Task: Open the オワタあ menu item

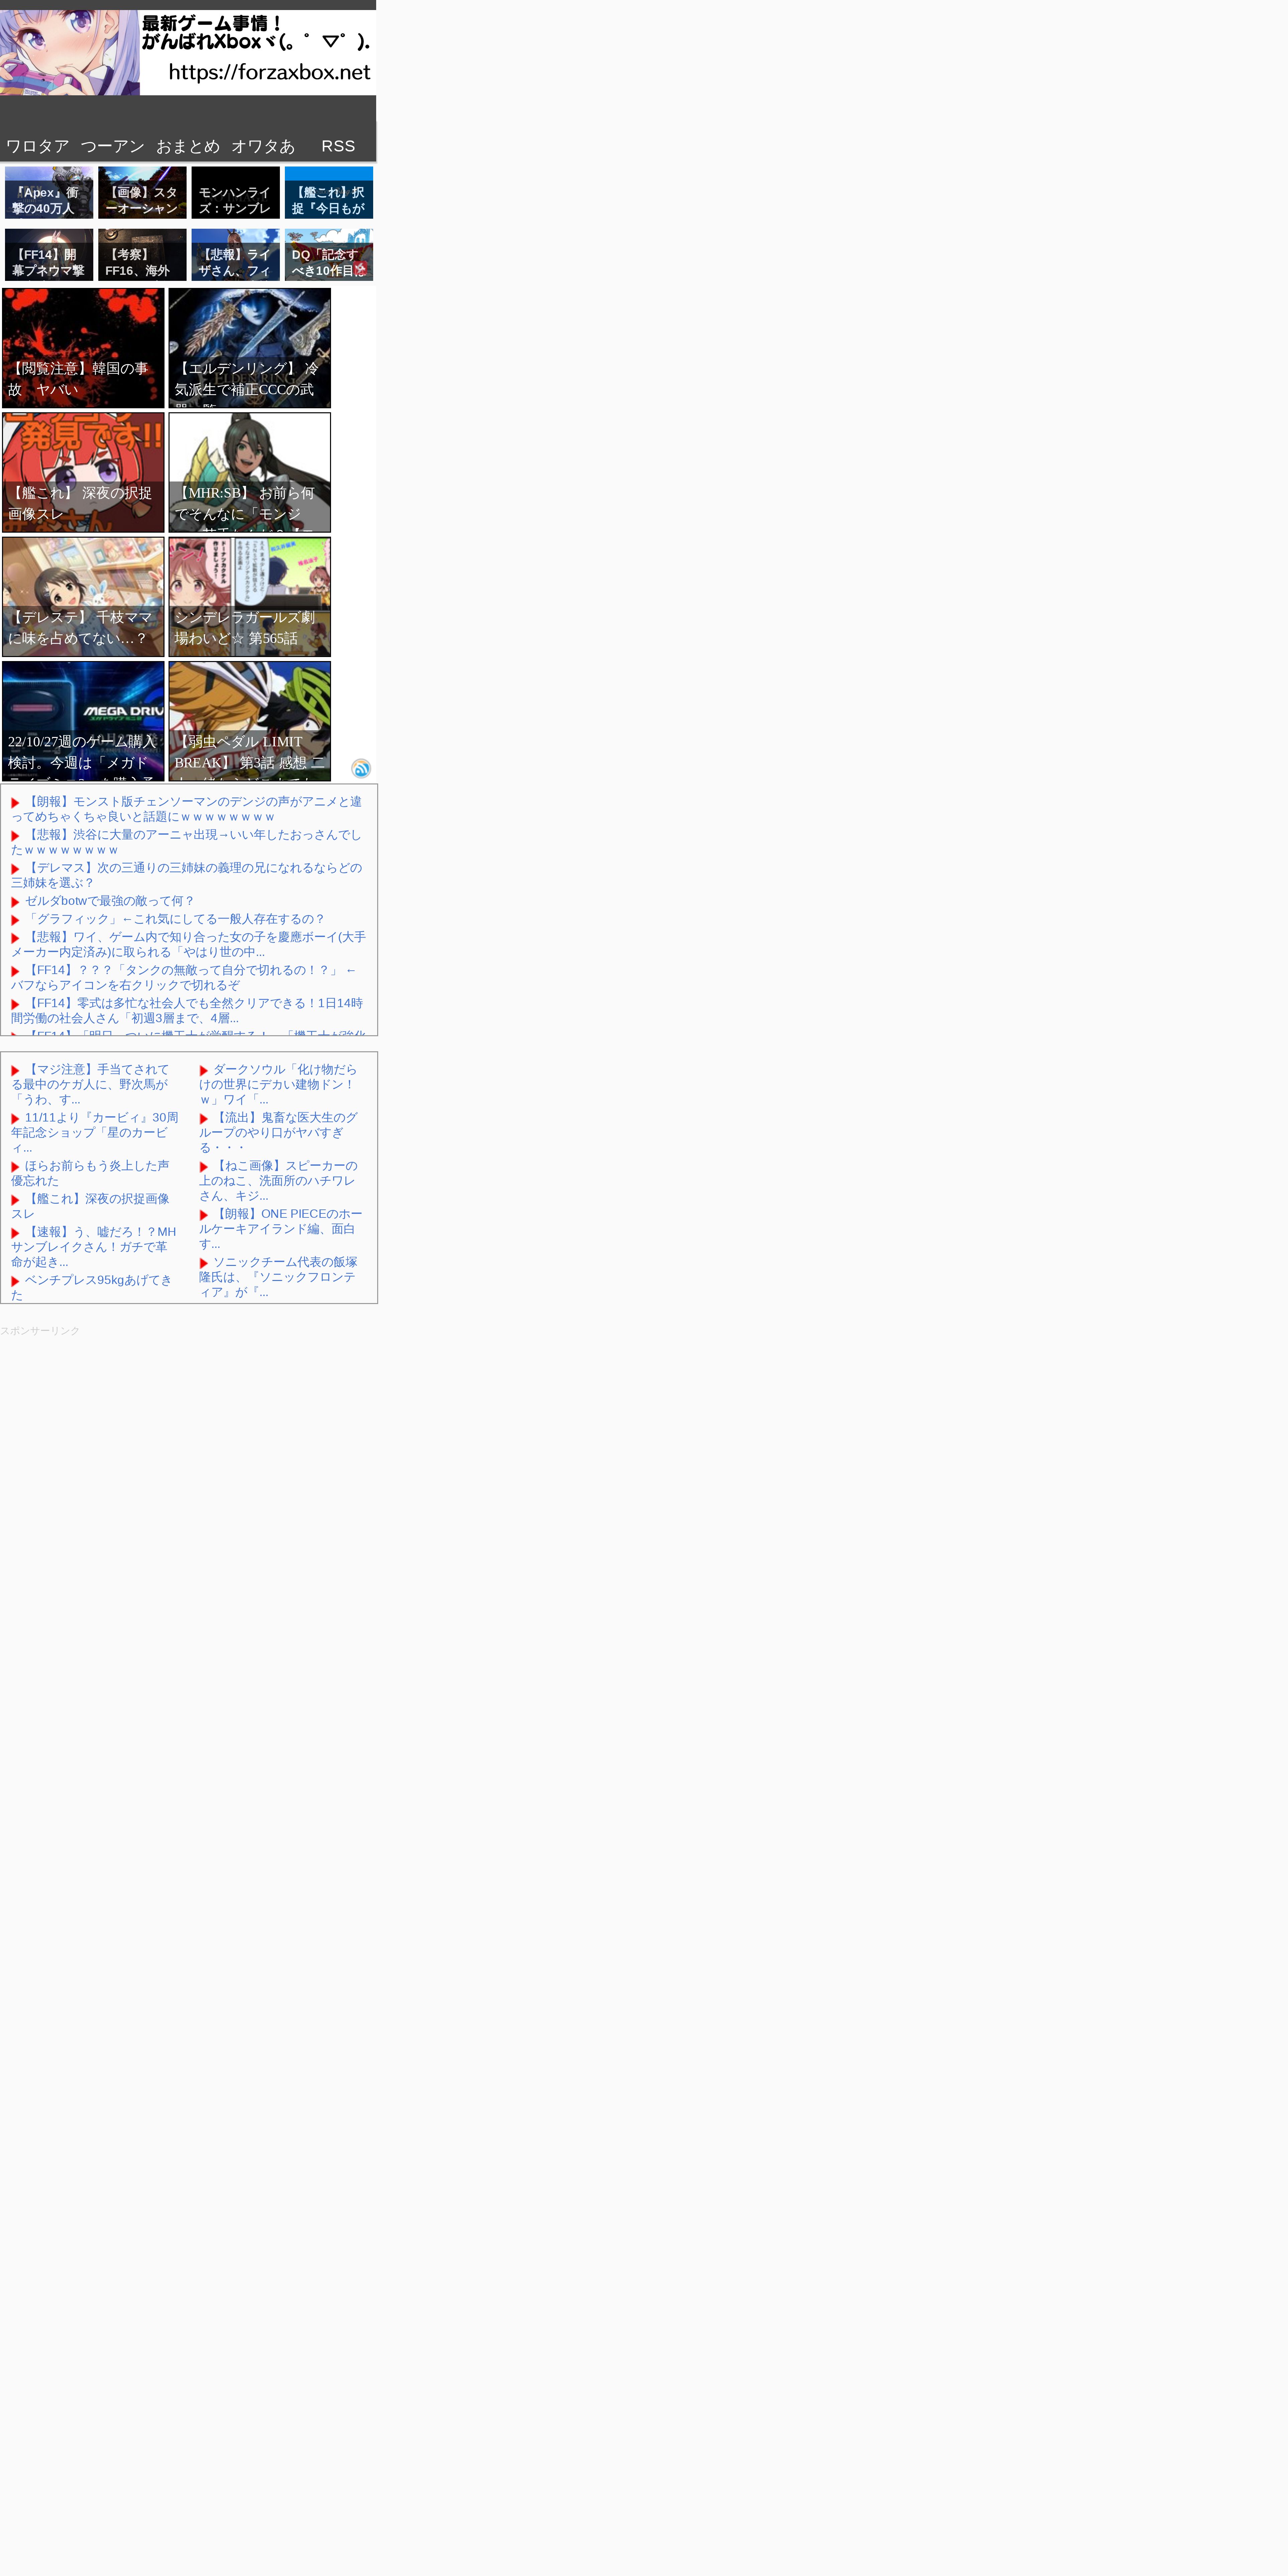Action: [x=263, y=146]
